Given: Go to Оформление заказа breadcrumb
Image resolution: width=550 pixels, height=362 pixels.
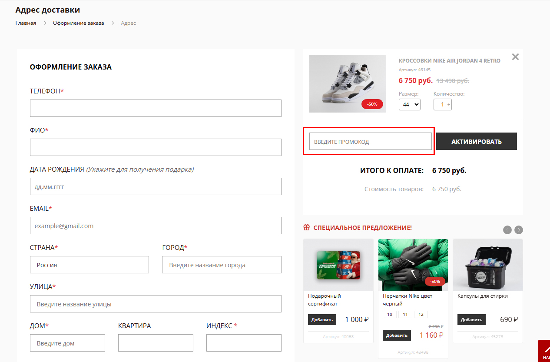Looking at the screenshot, I should pyautogui.click(x=78, y=23).
